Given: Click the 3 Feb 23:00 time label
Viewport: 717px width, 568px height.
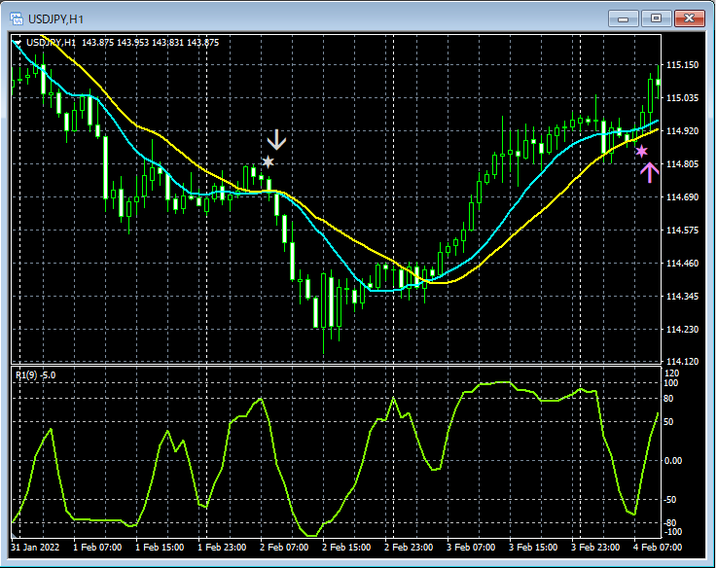Looking at the screenshot, I should (595, 548).
